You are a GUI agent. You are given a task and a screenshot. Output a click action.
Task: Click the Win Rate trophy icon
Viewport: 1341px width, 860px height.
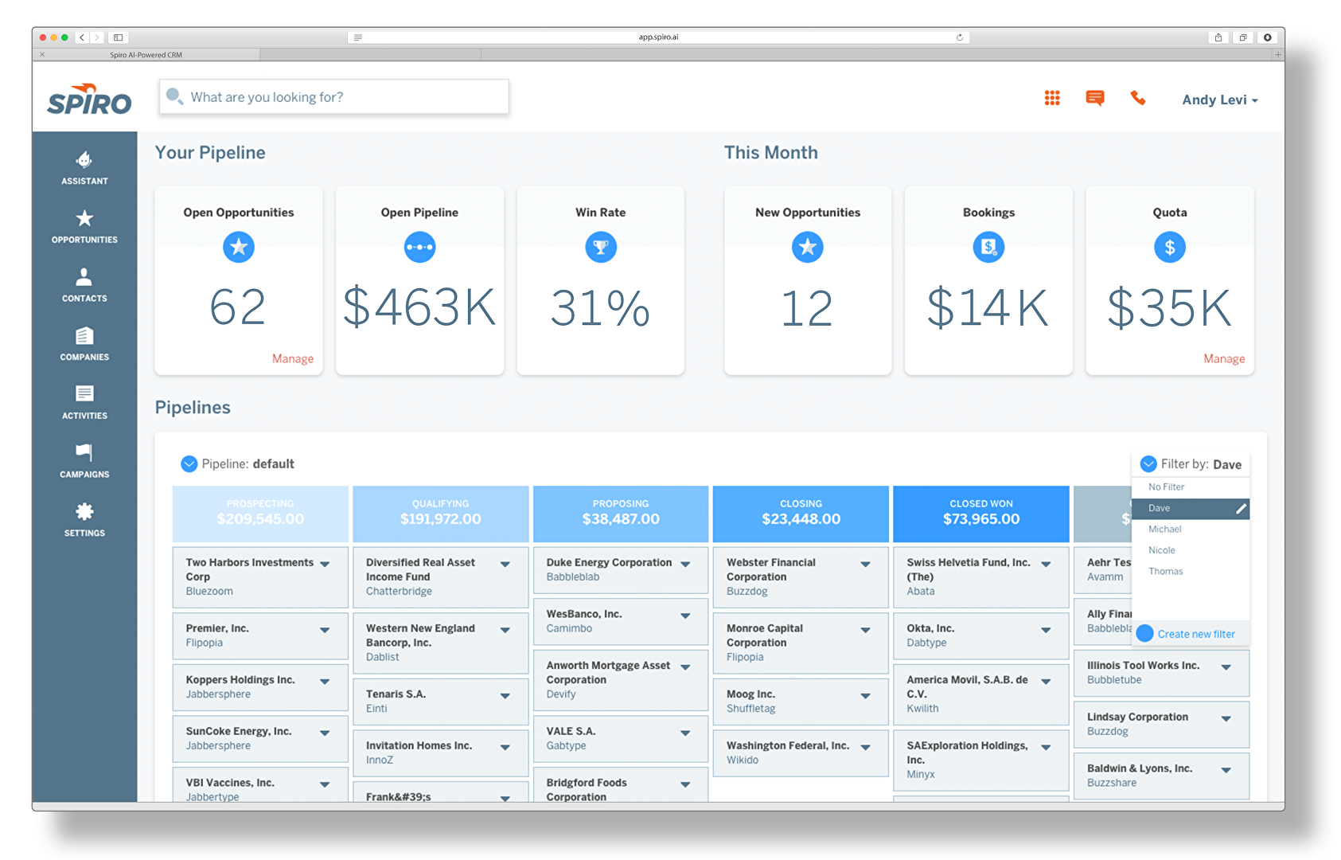tap(601, 247)
